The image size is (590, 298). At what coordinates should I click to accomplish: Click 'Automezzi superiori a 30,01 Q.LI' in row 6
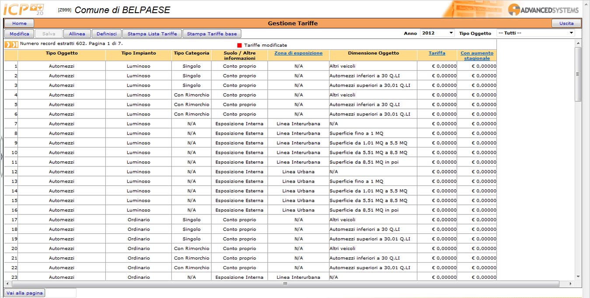[x=370, y=114]
